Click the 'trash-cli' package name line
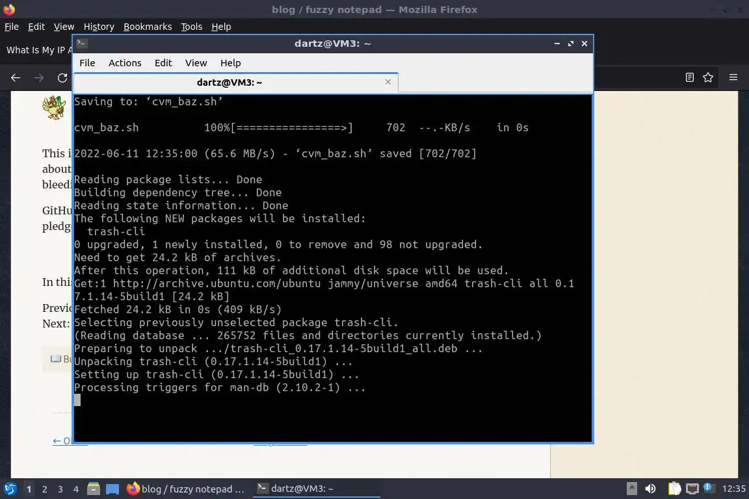The image size is (749, 499). pos(116,231)
